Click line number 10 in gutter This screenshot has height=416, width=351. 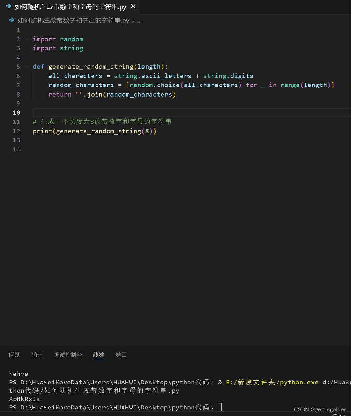point(17,113)
